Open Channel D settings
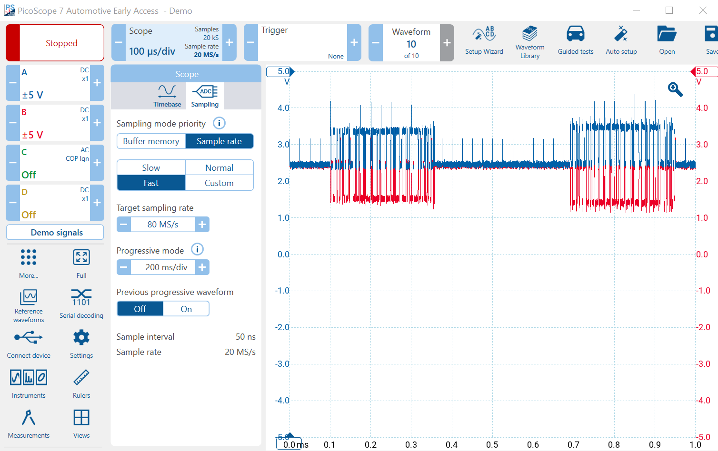Viewport: 718px width, 451px height. tap(55, 203)
